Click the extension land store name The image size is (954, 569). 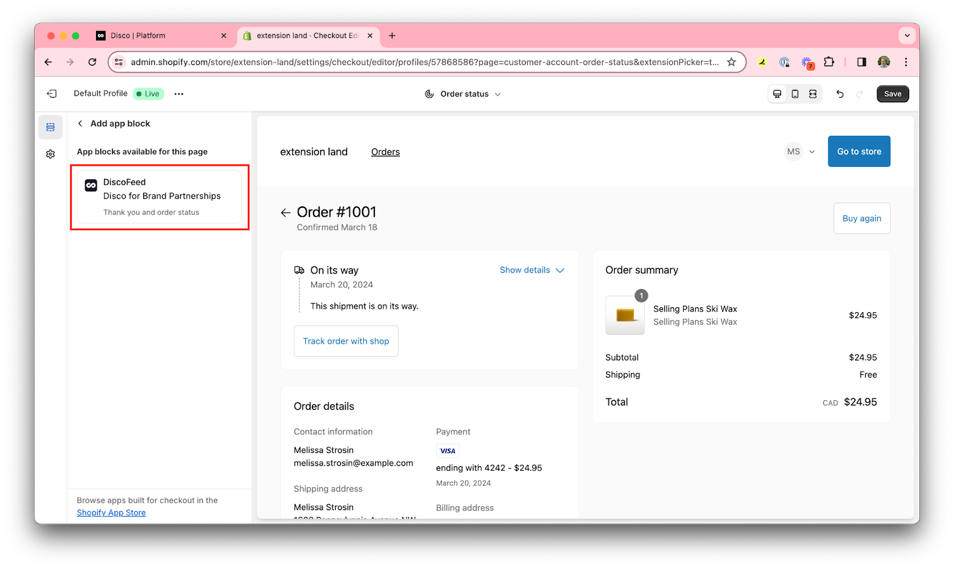pos(314,152)
